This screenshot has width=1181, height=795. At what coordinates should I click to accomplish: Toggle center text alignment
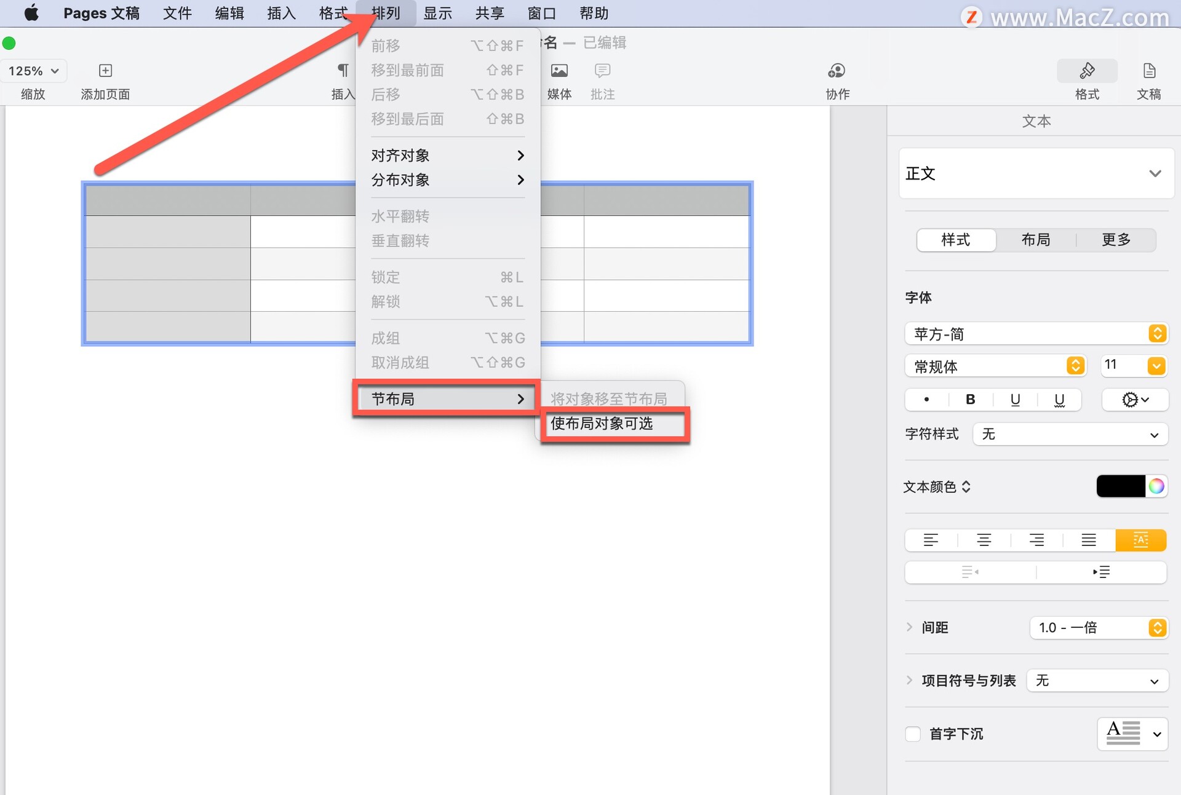tap(984, 540)
